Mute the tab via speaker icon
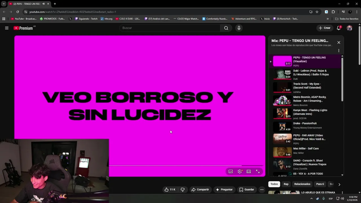The width and height of the screenshot is (361, 203). tap(43, 4)
